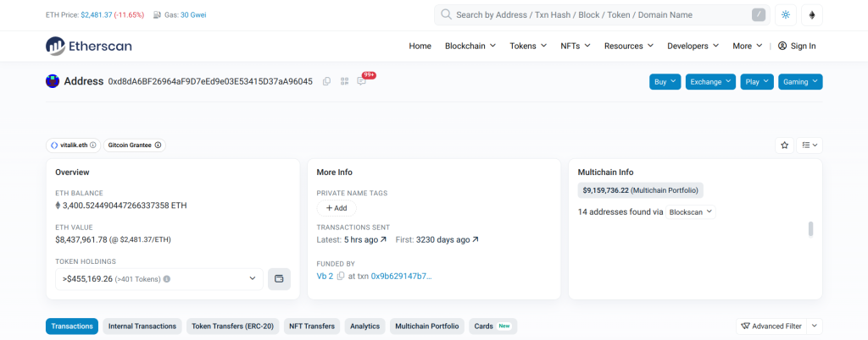Add a private name tag
Viewport: 868px width, 340px height.
(x=337, y=208)
